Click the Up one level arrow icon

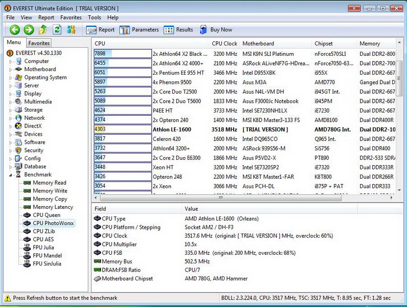click(43, 30)
